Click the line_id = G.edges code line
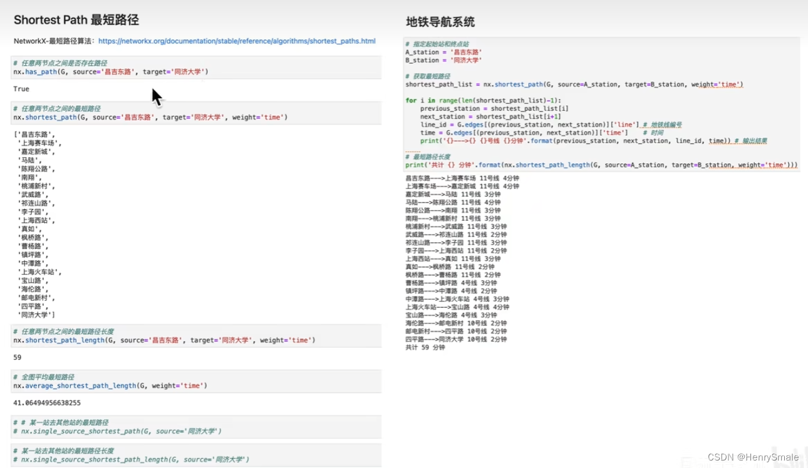Image resolution: width=808 pixels, height=468 pixels. [x=551, y=125]
